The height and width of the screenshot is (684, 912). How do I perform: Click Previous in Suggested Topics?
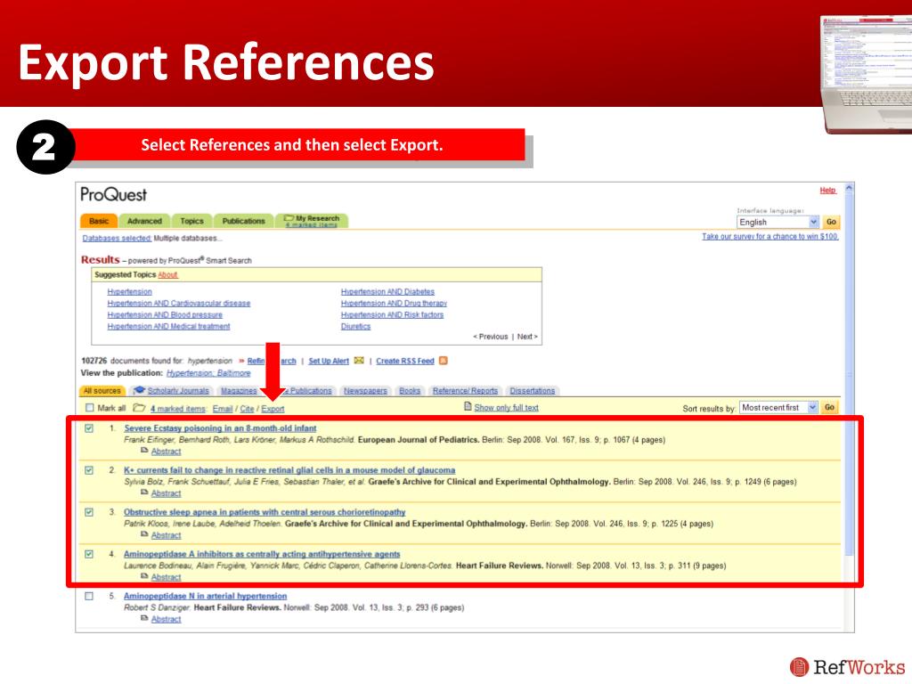(491, 337)
